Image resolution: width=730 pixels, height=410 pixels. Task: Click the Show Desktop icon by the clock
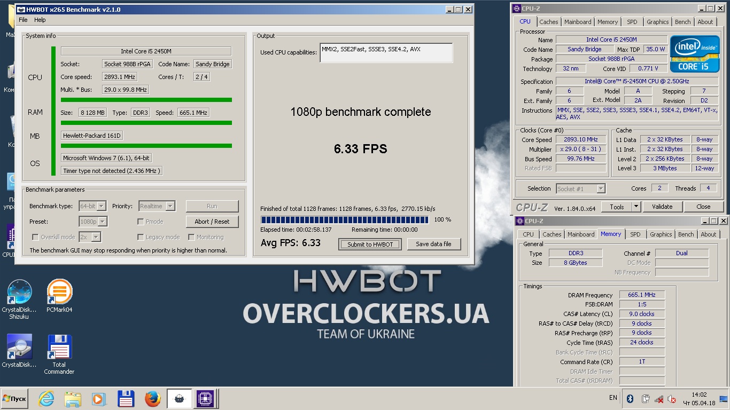coord(723,399)
